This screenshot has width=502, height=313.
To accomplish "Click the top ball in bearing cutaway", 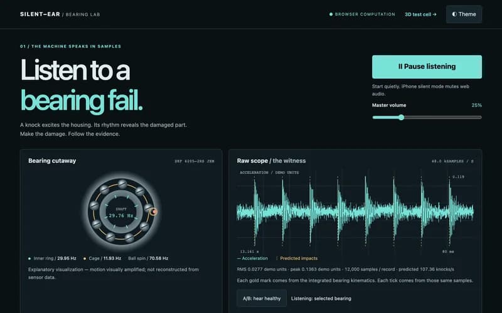I will coord(122,184).
